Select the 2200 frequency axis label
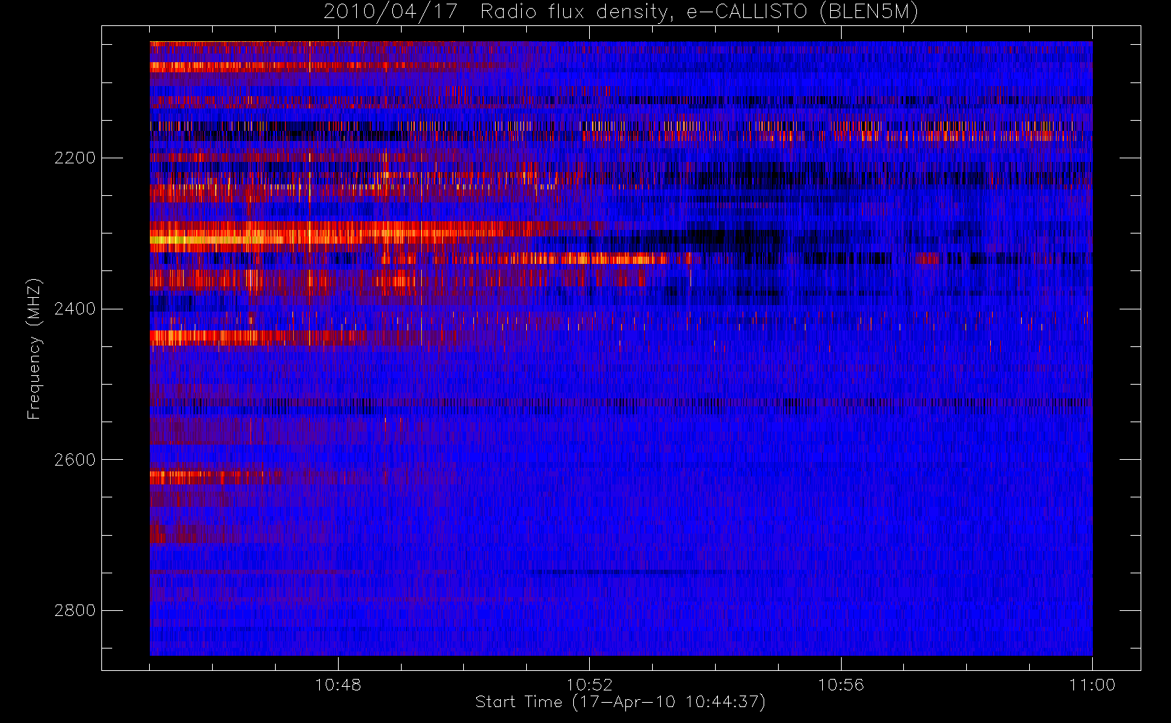 point(75,158)
